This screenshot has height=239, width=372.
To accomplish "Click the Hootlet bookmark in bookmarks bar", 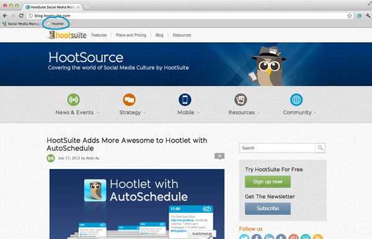I will coord(55,24).
